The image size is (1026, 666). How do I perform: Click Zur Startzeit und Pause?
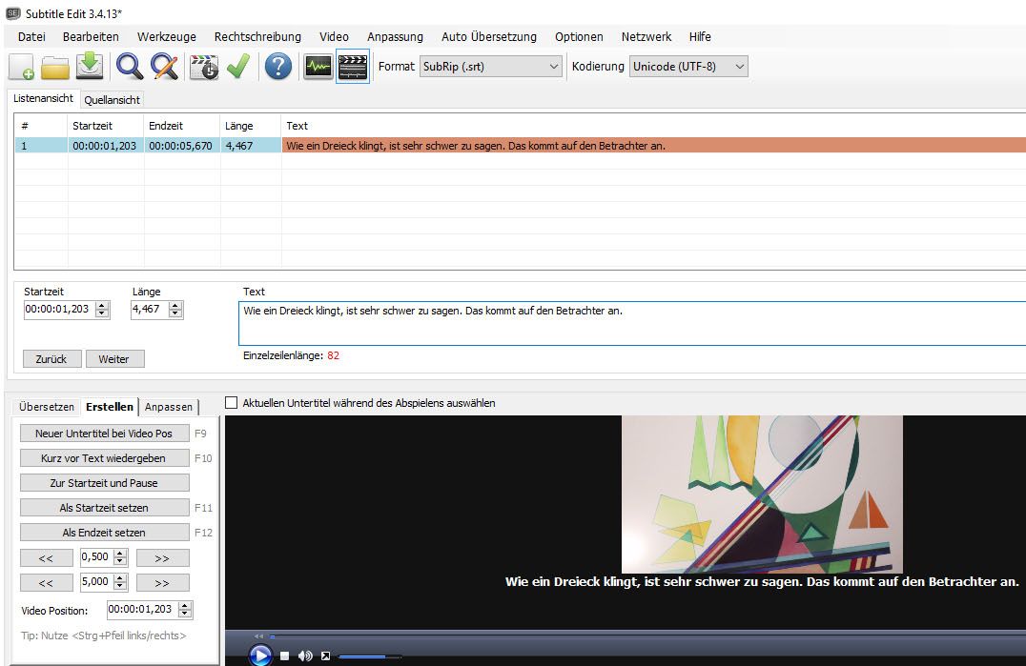[105, 483]
